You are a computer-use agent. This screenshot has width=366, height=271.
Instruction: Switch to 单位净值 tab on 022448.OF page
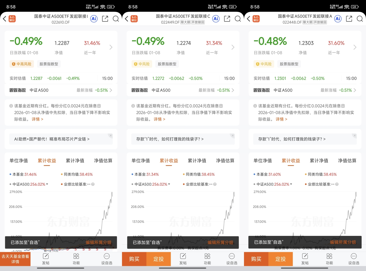coord(263,161)
